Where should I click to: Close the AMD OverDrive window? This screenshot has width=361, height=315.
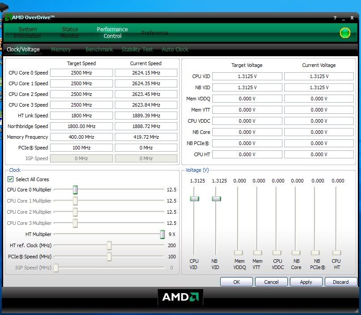click(352, 18)
